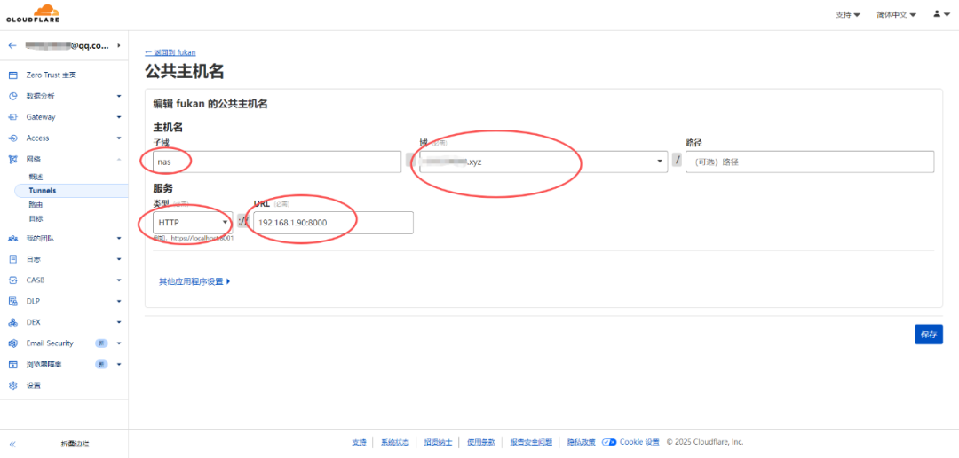Image resolution: width=959 pixels, height=458 pixels.
Task: Expand the 数据分析 menu arrow
Action: pyautogui.click(x=119, y=96)
